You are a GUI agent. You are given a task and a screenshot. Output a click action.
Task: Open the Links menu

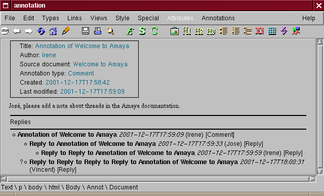74,18
